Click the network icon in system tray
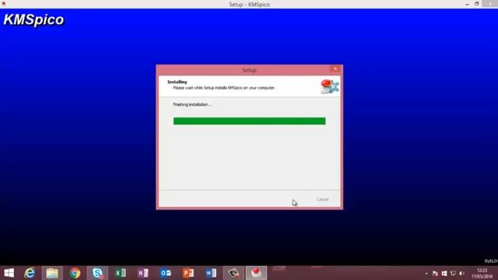 [453, 273]
